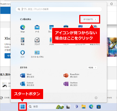Expand More (その他) recommendations
This screenshot has width=117, height=111.
(x=92, y=68)
